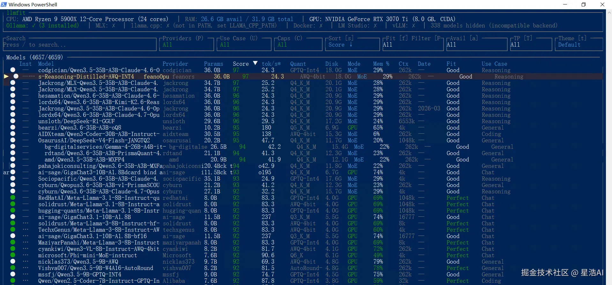Select the lordx64/Qwen3.6-35B-A3B-Kimi-K2.6 row
612x285 pixels.
pyautogui.click(x=303, y=102)
